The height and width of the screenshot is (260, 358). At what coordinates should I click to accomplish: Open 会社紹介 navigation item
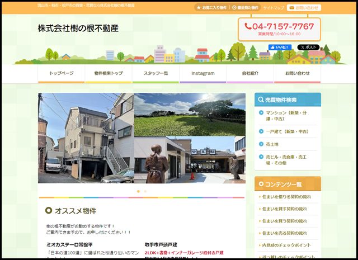(250, 73)
